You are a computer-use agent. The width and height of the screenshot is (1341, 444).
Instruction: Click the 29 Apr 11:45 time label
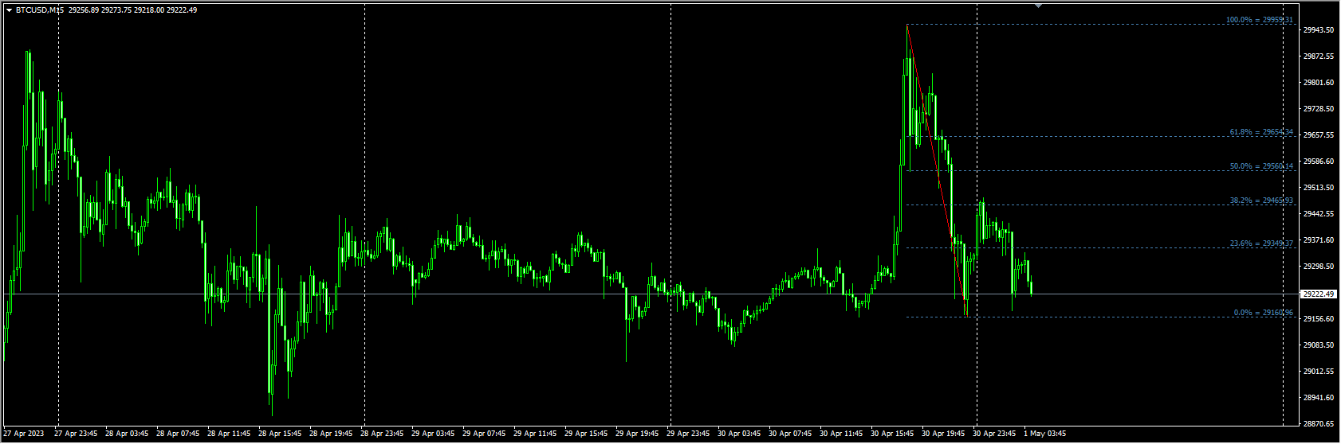(x=535, y=434)
